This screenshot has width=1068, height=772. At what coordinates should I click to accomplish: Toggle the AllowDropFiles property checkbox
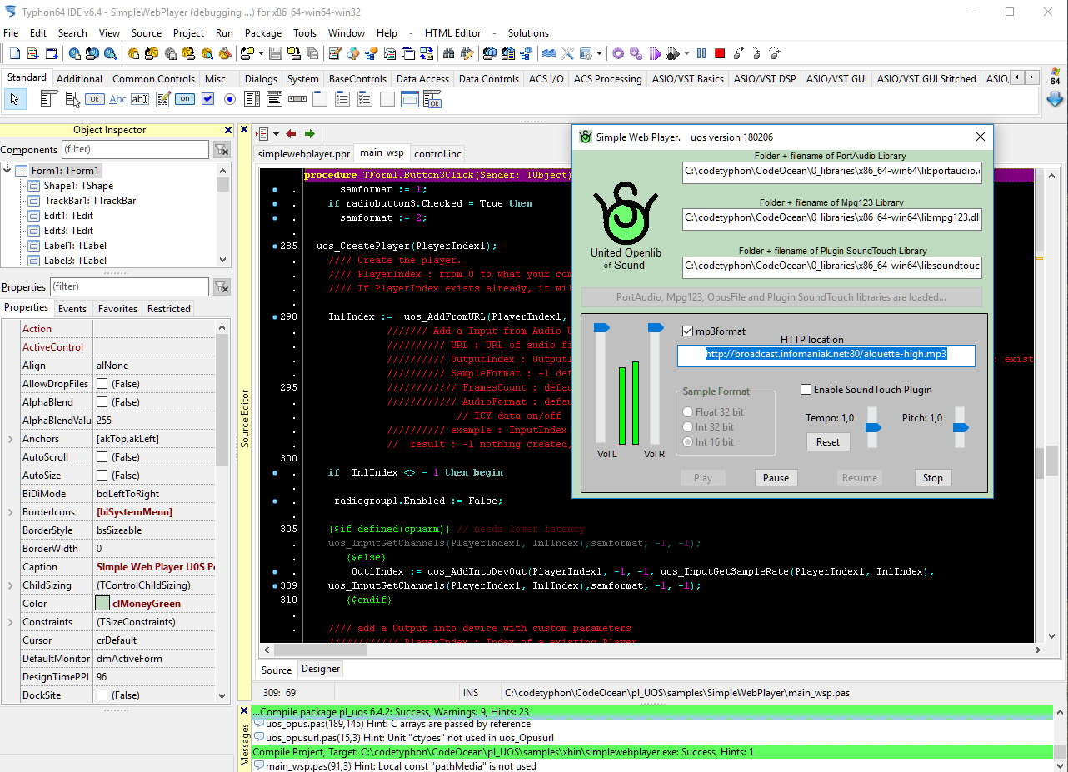(x=102, y=384)
